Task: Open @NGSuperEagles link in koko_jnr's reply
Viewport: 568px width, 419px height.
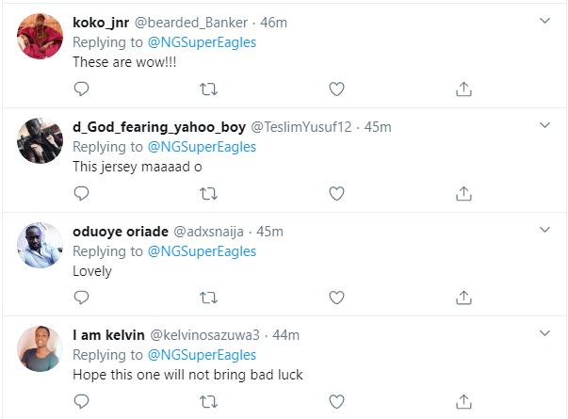Action: (202, 42)
